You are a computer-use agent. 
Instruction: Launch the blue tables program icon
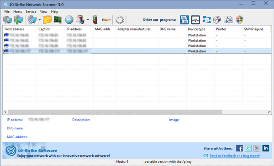pyautogui.click(x=184, y=20)
